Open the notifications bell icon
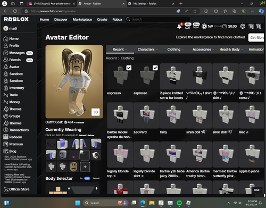Viewport: 266px width, 208px height. [x=179, y=27]
